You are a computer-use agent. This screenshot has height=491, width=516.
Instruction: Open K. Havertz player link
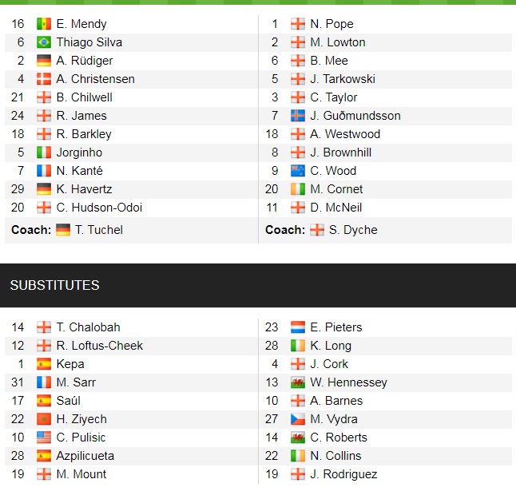tap(84, 189)
